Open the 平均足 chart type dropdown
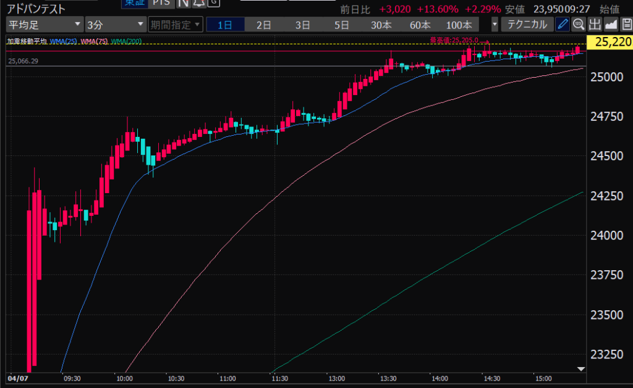The width and height of the screenshot is (633, 388). point(44,25)
